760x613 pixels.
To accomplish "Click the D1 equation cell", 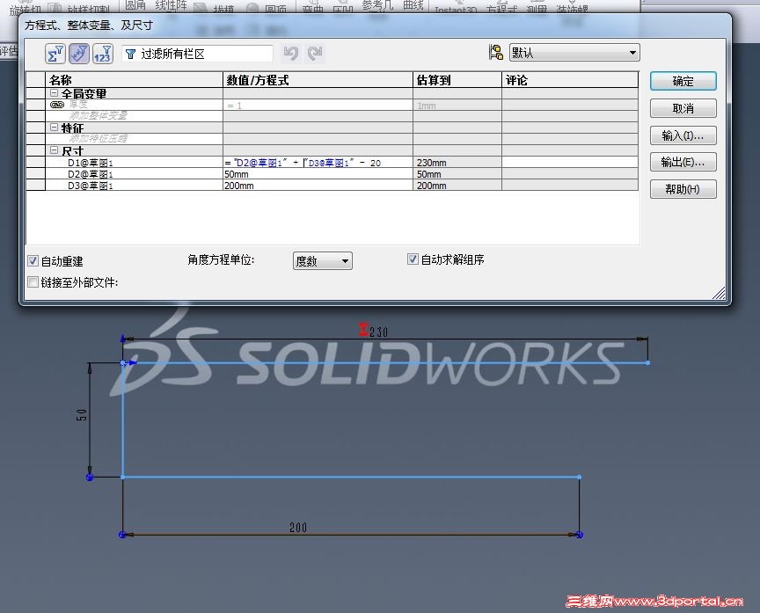I will pyautogui.click(x=318, y=163).
